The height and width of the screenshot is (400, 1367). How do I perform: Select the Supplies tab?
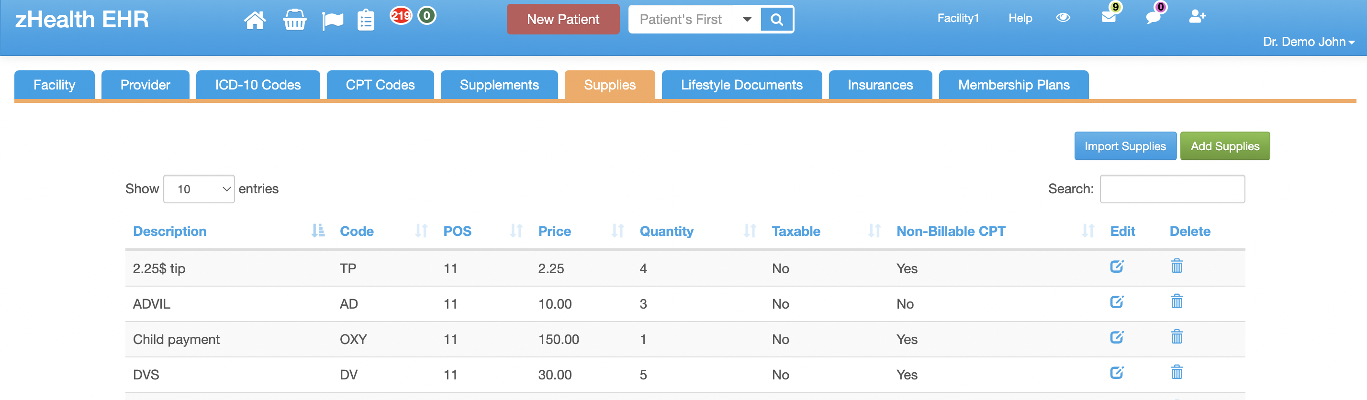point(610,85)
